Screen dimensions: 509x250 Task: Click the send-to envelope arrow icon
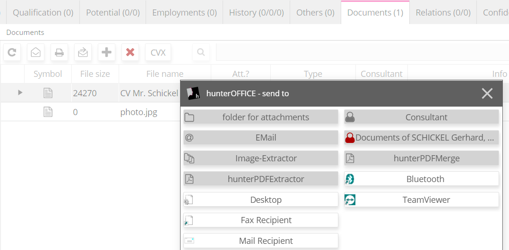point(83,52)
